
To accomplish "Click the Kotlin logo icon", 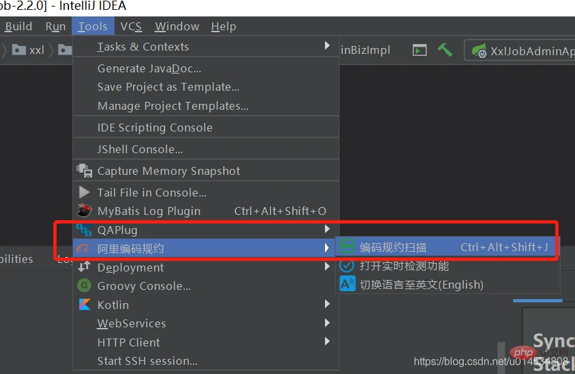I will [x=84, y=304].
